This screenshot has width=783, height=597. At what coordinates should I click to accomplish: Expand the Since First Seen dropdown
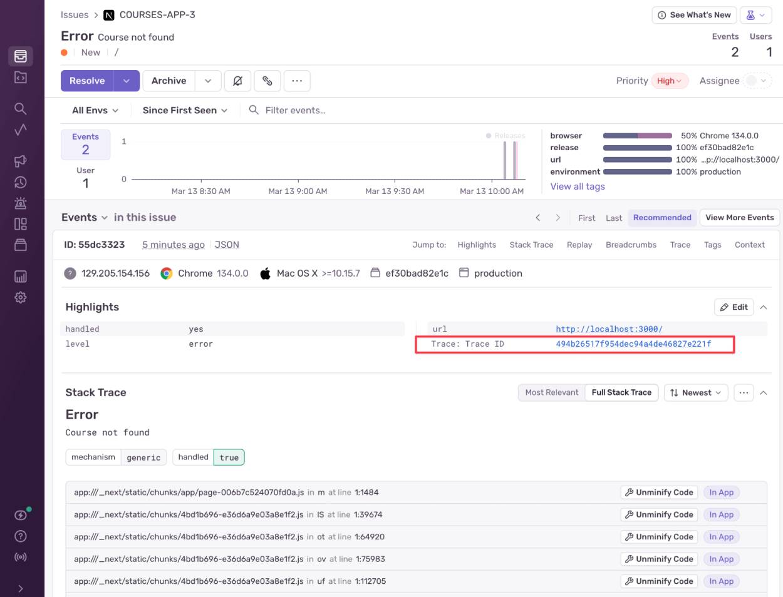[x=184, y=110]
